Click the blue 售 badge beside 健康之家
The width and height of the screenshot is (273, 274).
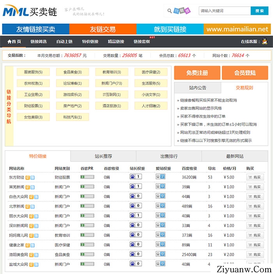click(32, 245)
